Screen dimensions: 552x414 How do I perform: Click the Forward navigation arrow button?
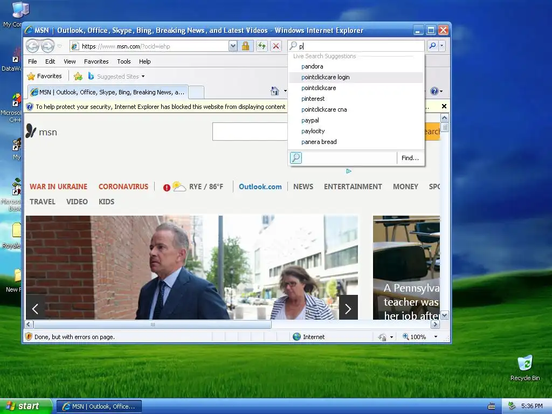pos(48,46)
